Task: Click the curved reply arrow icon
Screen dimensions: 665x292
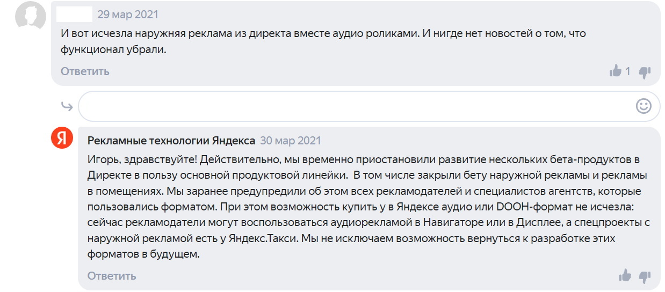Action: 67,106
